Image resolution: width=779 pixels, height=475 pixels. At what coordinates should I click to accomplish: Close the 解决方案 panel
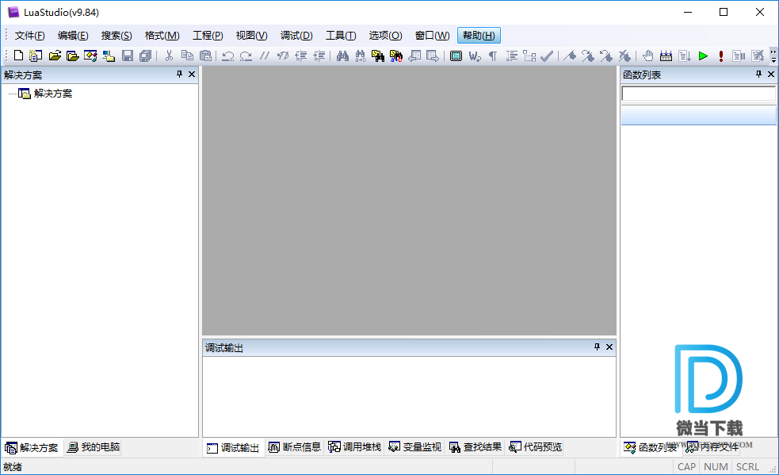192,74
